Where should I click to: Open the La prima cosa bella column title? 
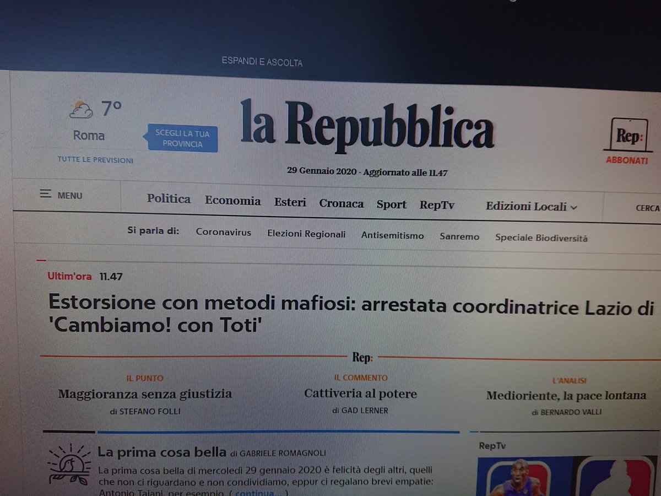click(162, 452)
